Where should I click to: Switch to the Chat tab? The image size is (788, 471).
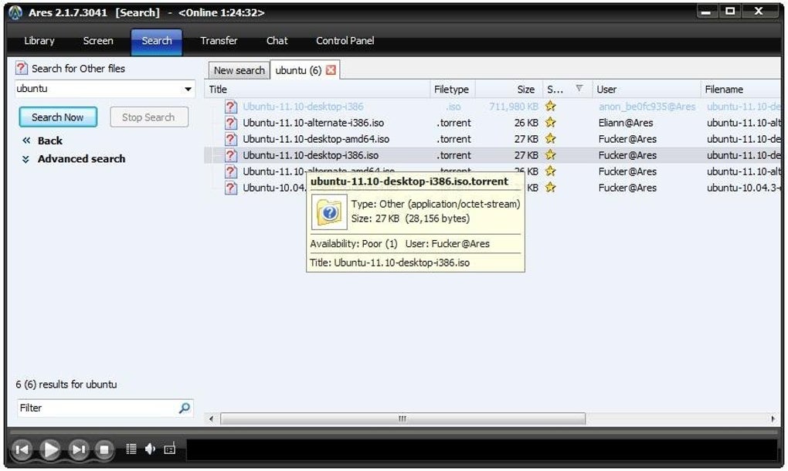coord(277,41)
